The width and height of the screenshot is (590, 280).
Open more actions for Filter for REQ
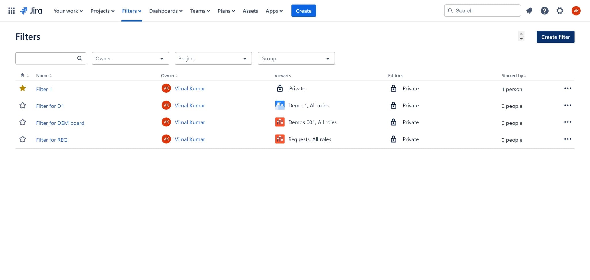point(567,139)
